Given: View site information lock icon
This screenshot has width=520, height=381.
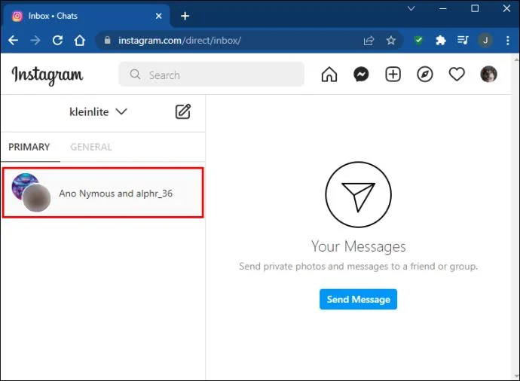Looking at the screenshot, I should click(x=107, y=41).
